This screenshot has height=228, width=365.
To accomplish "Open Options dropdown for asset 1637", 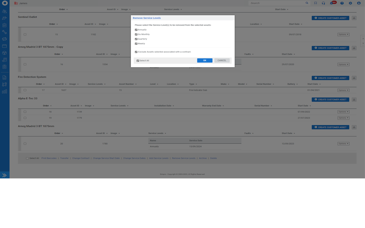I will (x=343, y=90).
